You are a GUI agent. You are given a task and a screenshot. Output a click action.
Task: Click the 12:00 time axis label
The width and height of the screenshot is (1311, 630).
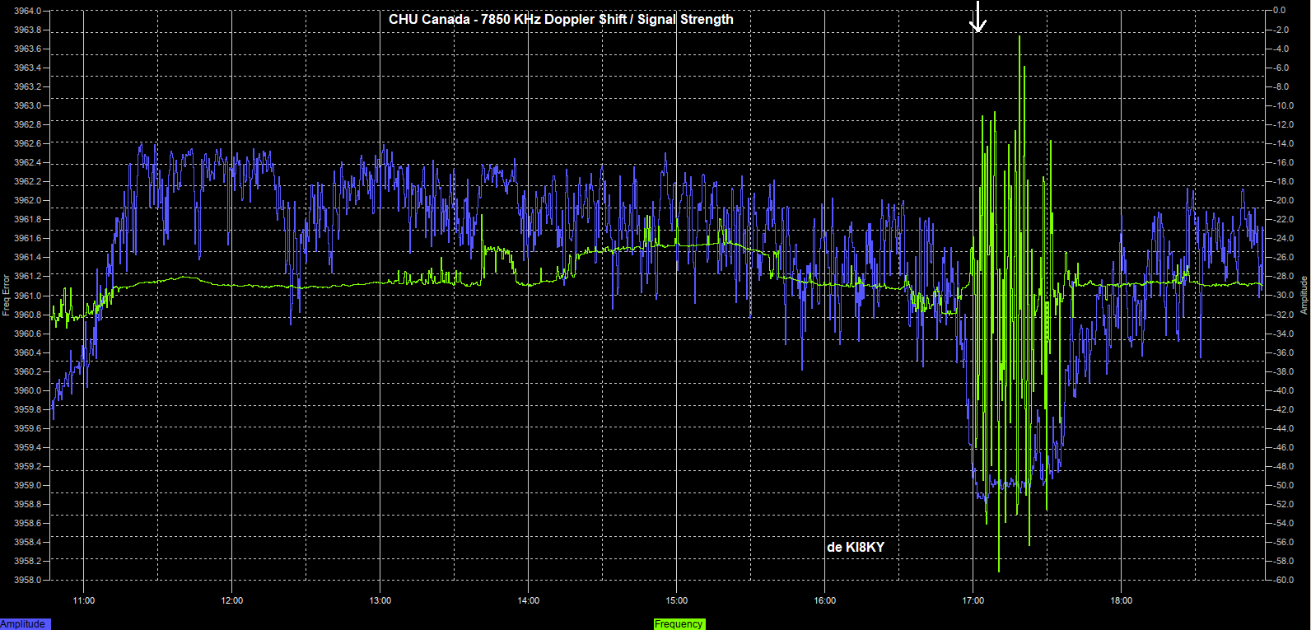point(232,600)
